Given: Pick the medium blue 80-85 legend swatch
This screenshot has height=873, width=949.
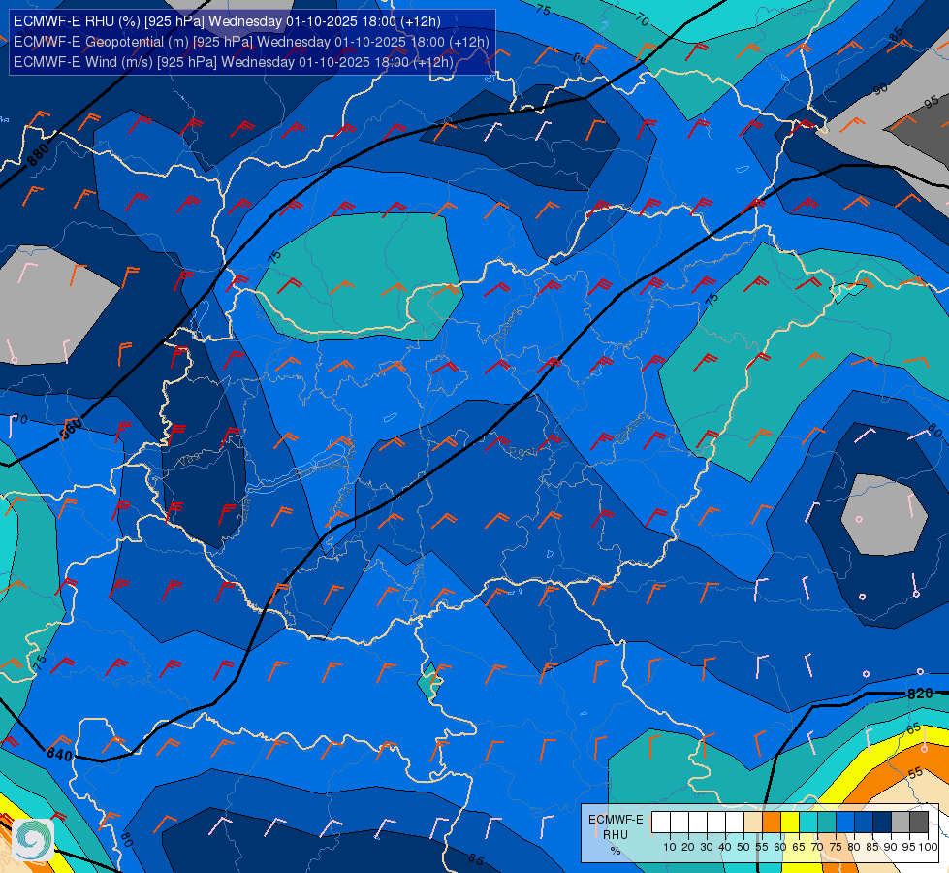Looking at the screenshot, I should coord(864,822).
